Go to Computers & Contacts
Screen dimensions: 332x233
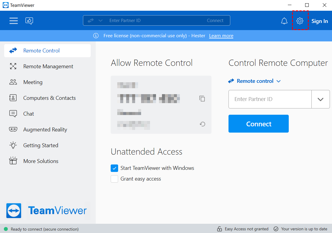tap(49, 98)
